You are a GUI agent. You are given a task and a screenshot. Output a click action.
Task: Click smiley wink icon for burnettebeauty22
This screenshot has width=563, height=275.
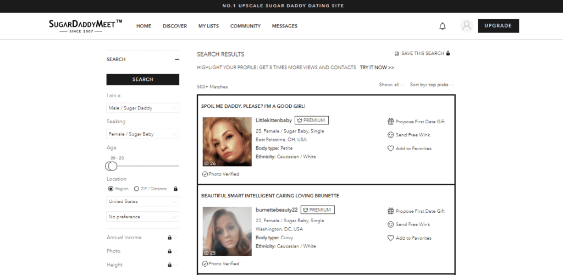391,224
